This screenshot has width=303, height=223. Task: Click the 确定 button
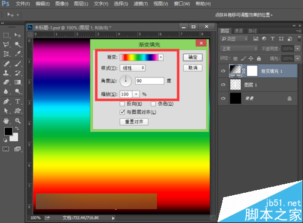193,57
